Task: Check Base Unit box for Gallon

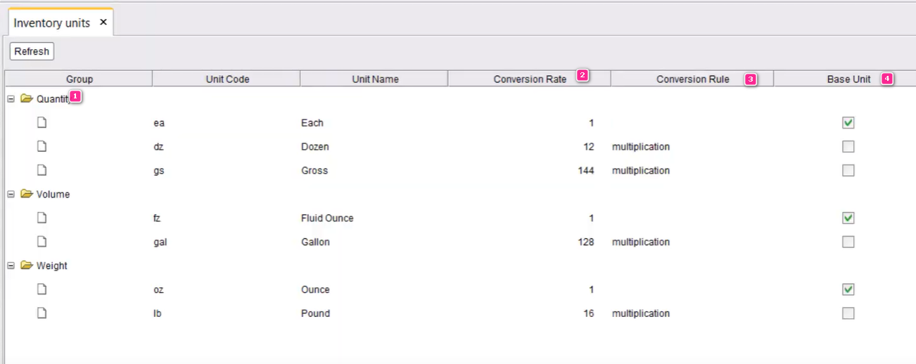Action: [848, 242]
